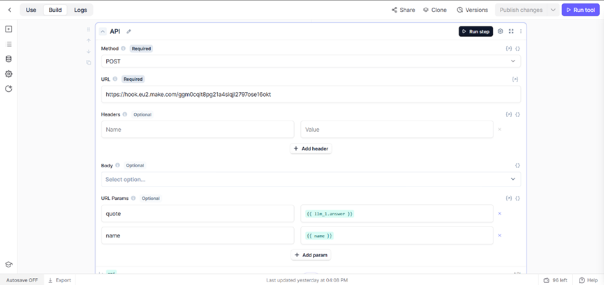Screen dimensions: 604x285
Task: Switch to the Use tab
Action: [x=31, y=10]
